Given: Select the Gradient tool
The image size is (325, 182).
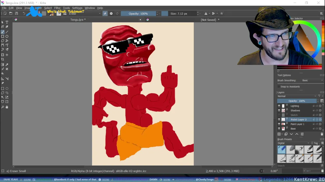Looking at the screenshot, I should 3,65.
